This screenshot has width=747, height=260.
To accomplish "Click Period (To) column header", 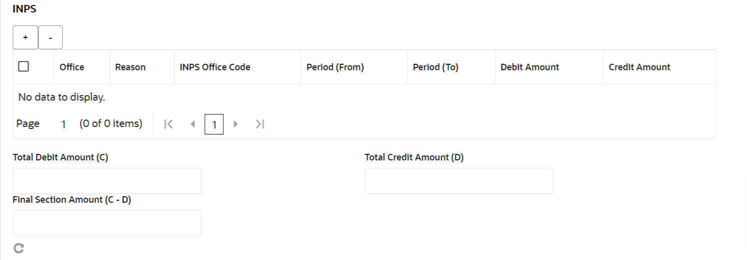I will point(435,67).
